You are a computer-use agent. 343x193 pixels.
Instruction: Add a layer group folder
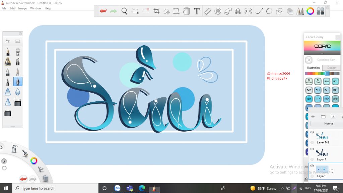[323, 116]
